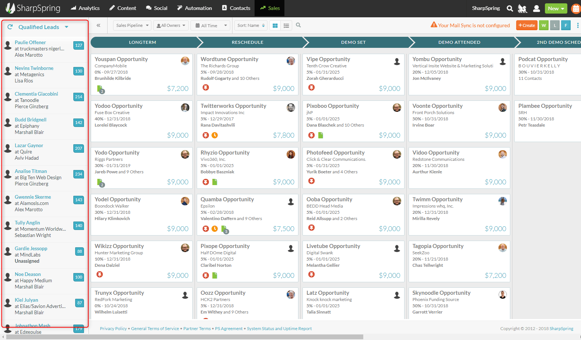Click orange clock icon on Twitterworks Opportunity
The width and height of the screenshot is (581, 340).
click(x=215, y=135)
